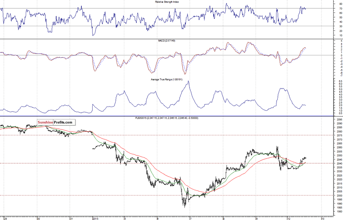
Task: Click the tallest peak of the Average True Range line
Action: point(188,81)
